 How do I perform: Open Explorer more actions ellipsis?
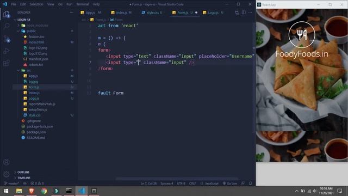(x=71, y=13)
